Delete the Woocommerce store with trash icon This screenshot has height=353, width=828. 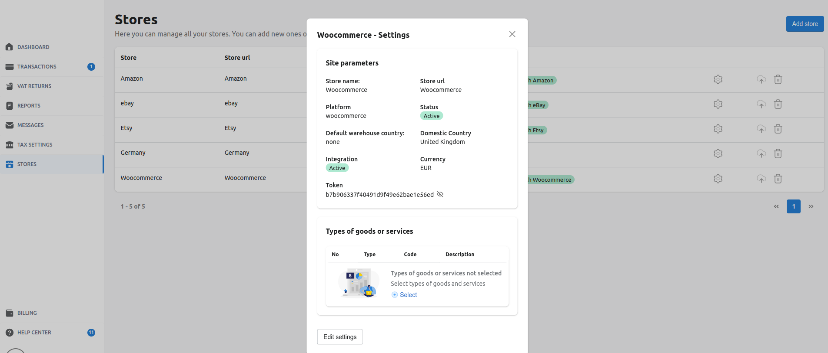click(x=778, y=179)
